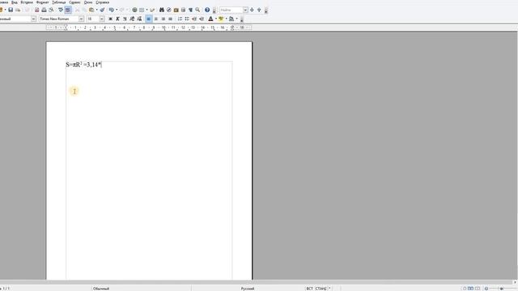The height and width of the screenshot is (291, 518).
Task: Open data sources icon
Action: (184, 10)
